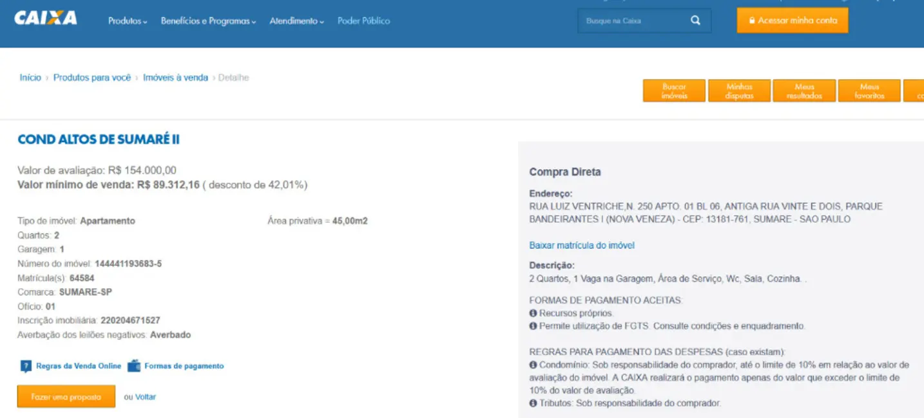Focus the Busque na Caixa search field
Screen dimensions: 924x418
(x=631, y=21)
